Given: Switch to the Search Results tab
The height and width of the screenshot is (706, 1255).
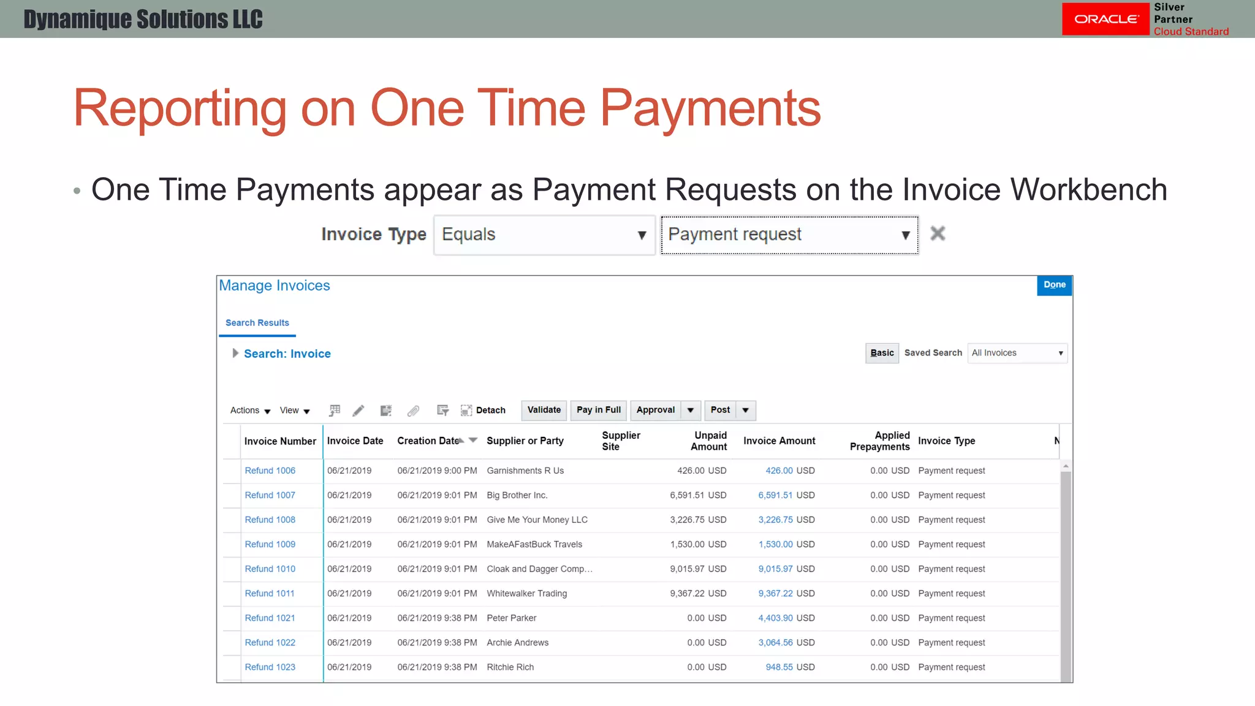Looking at the screenshot, I should pos(257,323).
